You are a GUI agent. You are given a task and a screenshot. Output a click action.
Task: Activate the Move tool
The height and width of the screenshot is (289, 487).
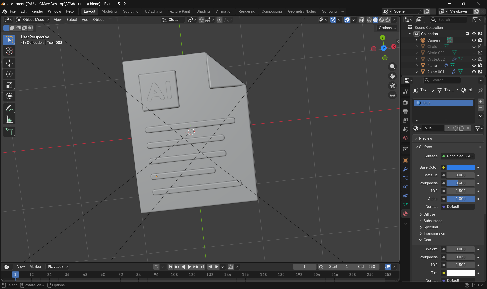tap(9, 63)
